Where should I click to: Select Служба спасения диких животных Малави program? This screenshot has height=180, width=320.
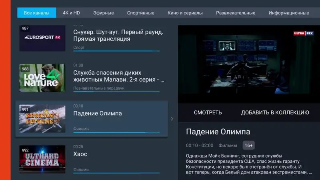(118, 76)
